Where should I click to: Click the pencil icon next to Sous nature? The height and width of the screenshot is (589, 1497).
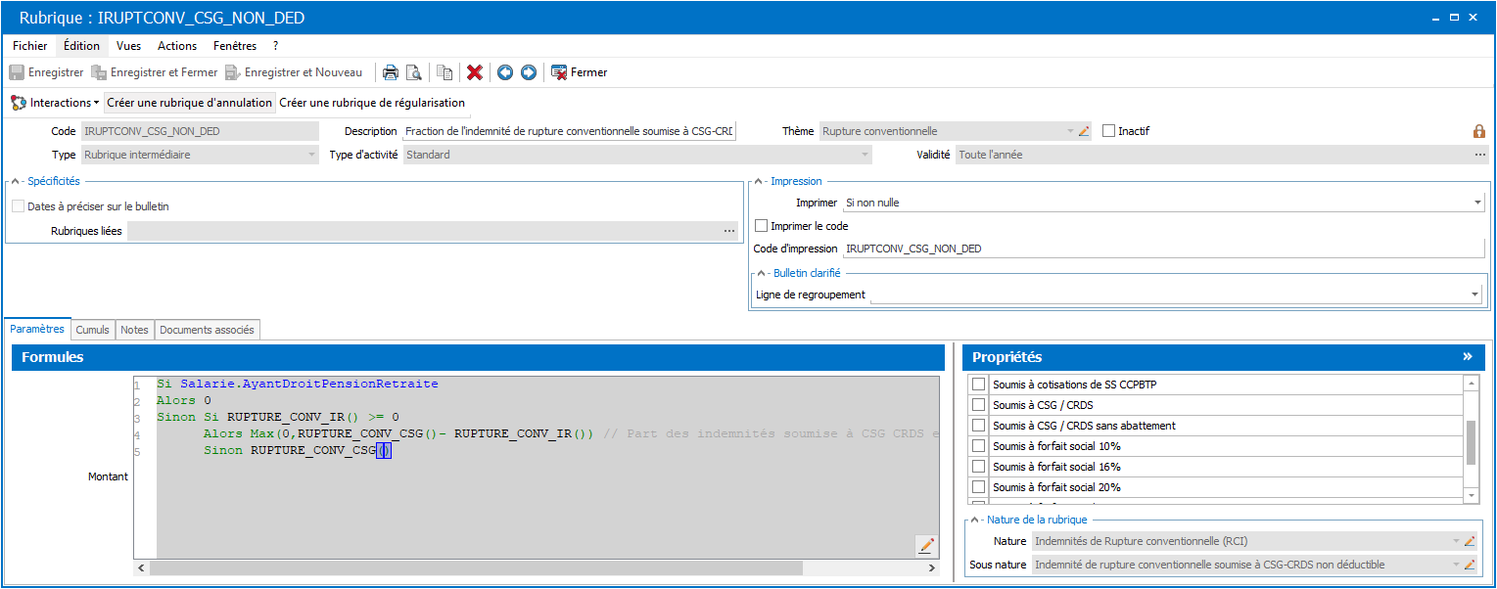[x=1470, y=565]
